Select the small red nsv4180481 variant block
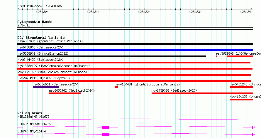The height and width of the screenshot is (138, 261). (116, 87)
